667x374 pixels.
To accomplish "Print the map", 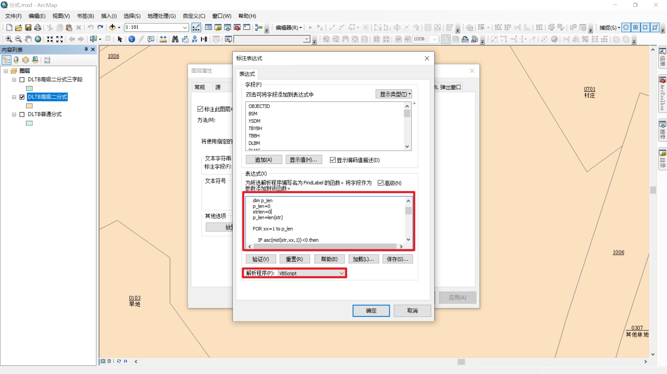I will [38, 27].
